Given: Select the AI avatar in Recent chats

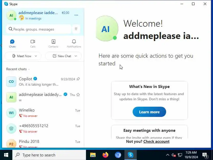Looking at the screenshot, I should [11, 97].
